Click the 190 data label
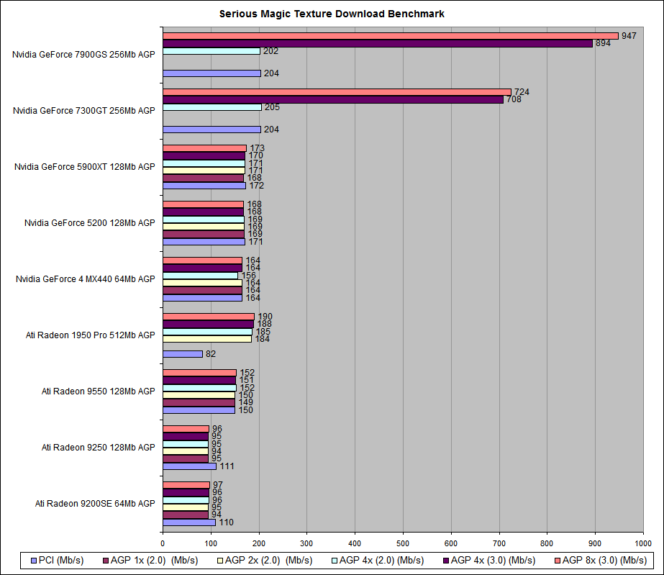This screenshot has height=575, width=664. point(265,317)
